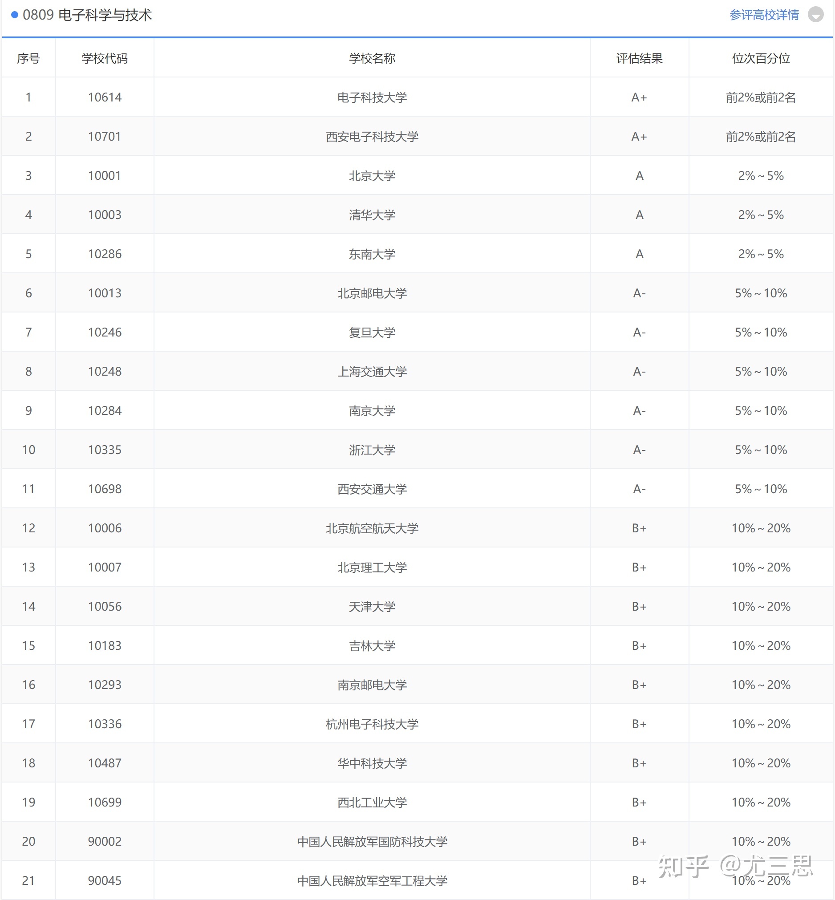Click the A grade for 清华大学
Screen dimensions: 835x900
639,215
